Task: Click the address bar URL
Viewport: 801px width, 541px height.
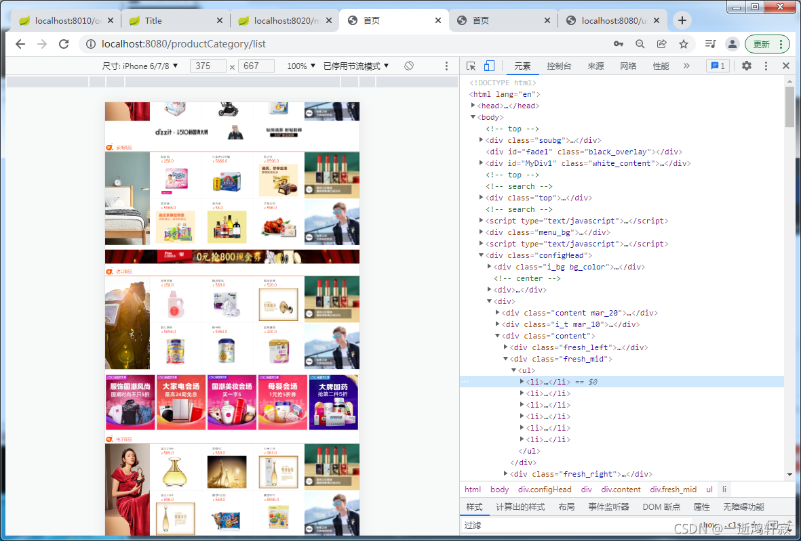Action: pyautogui.click(x=184, y=44)
